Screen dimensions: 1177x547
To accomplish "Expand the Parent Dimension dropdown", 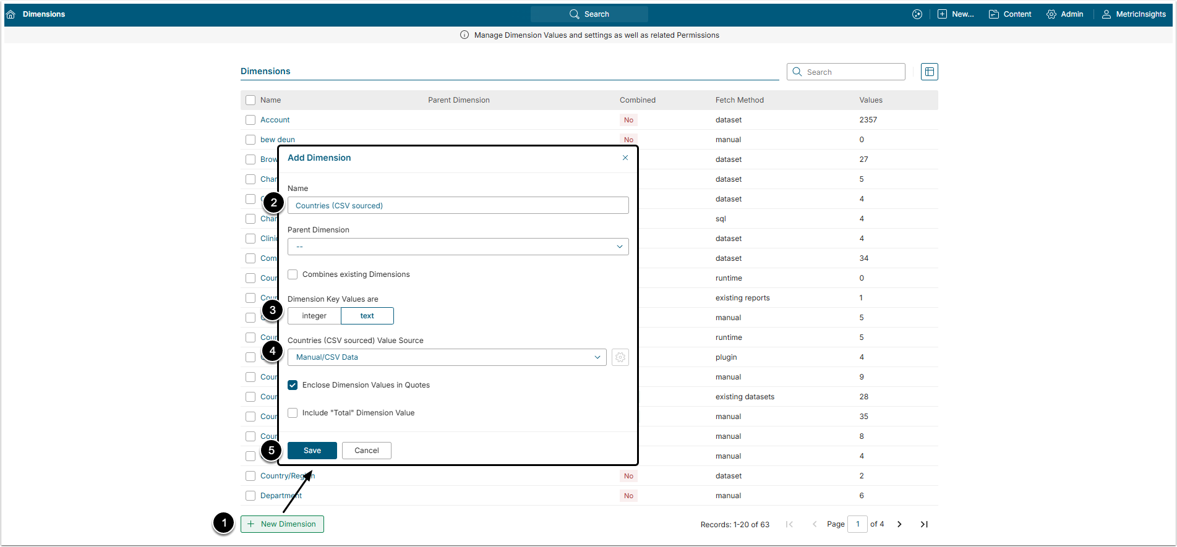I will 458,247.
